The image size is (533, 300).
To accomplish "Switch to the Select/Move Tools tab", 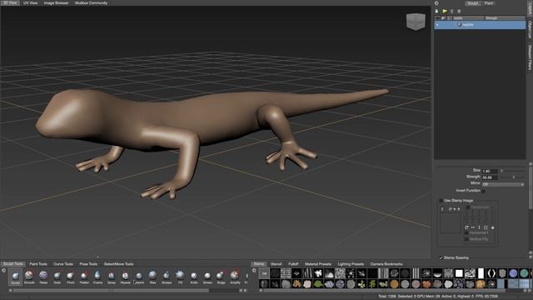I will (118, 264).
